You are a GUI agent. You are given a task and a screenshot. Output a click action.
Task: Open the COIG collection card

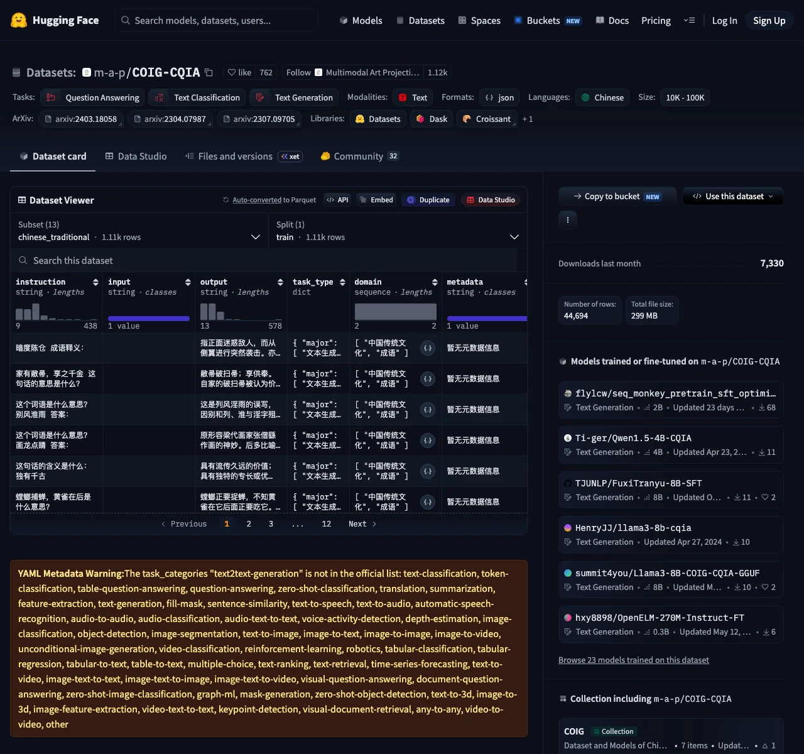671,738
